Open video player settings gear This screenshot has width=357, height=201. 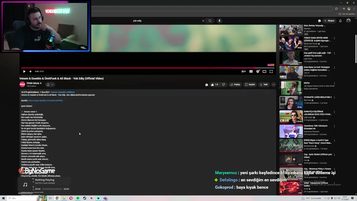(x=258, y=71)
